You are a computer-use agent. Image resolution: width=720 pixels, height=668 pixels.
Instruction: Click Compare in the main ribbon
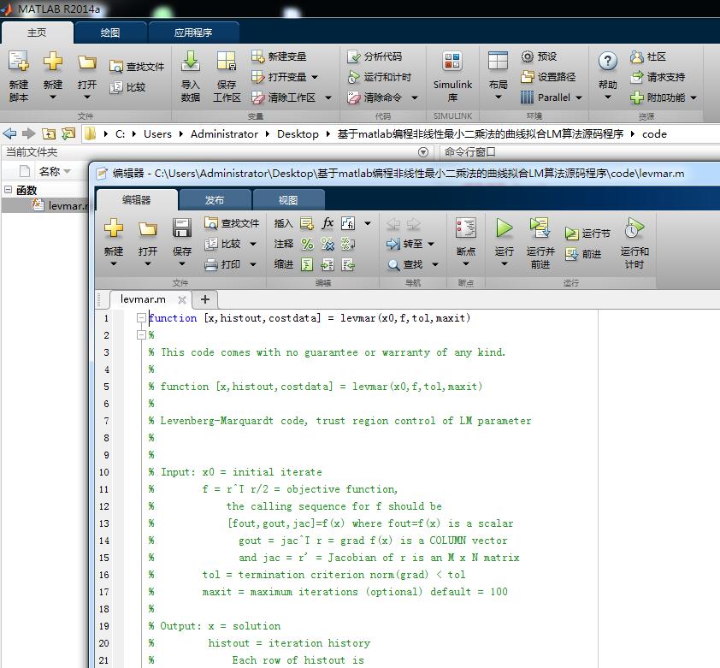pos(127,87)
